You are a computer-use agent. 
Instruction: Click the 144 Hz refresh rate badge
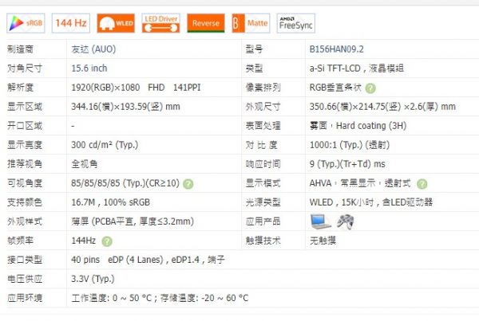tap(71, 23)
